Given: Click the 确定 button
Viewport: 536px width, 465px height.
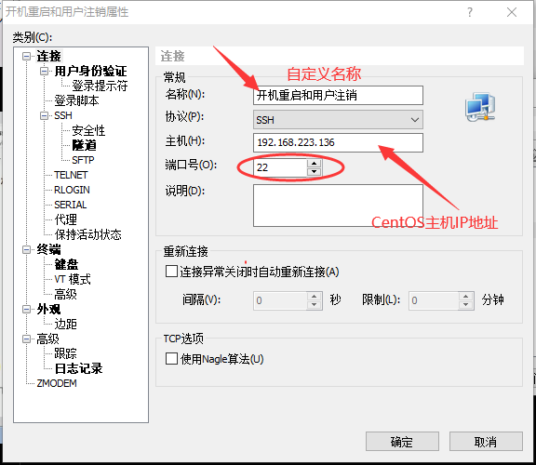Looking at the screenshot, I should point(402,442).
